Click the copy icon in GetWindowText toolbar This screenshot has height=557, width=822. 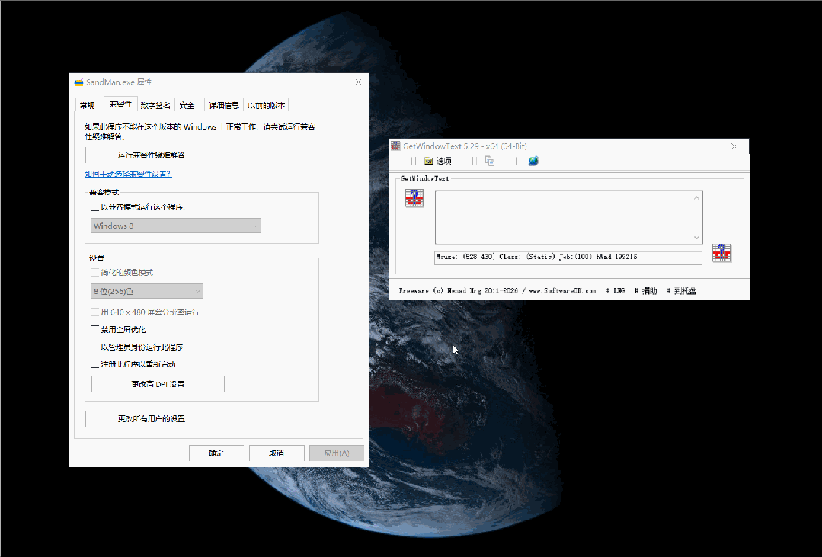(490, 161)
